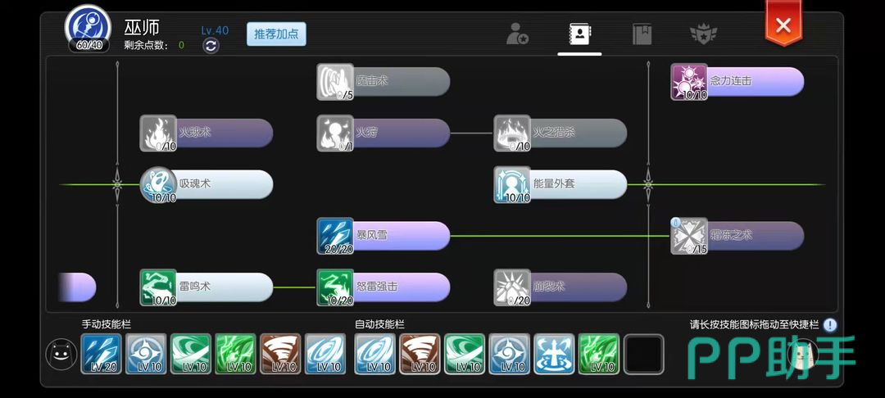This screenshot has width=885, height=398.
Task: Open the book tab at top
Action: coord(642,34)
